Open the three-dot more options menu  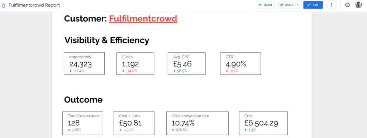pos(331,5)
